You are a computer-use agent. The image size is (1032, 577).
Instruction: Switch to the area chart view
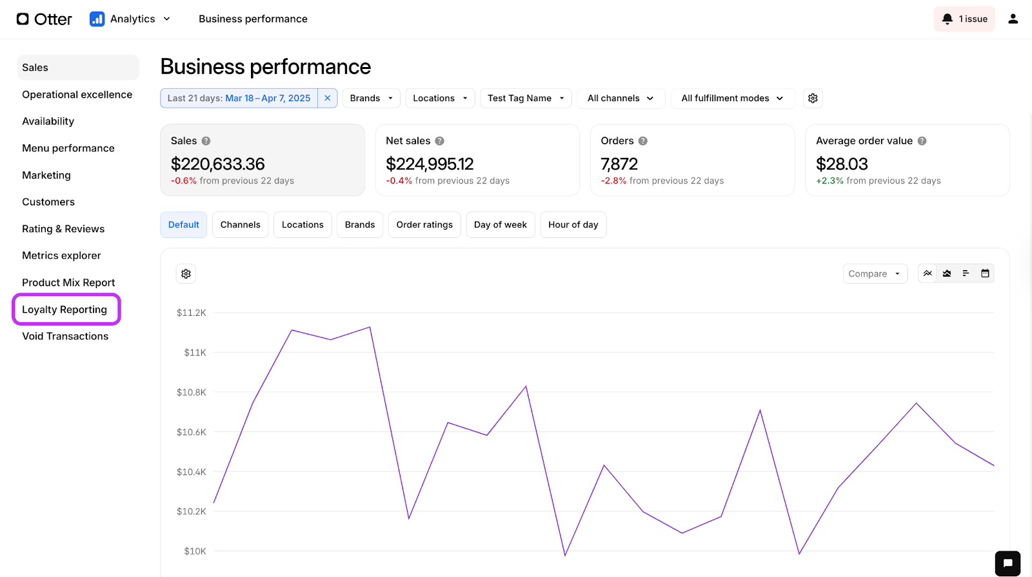947,273
